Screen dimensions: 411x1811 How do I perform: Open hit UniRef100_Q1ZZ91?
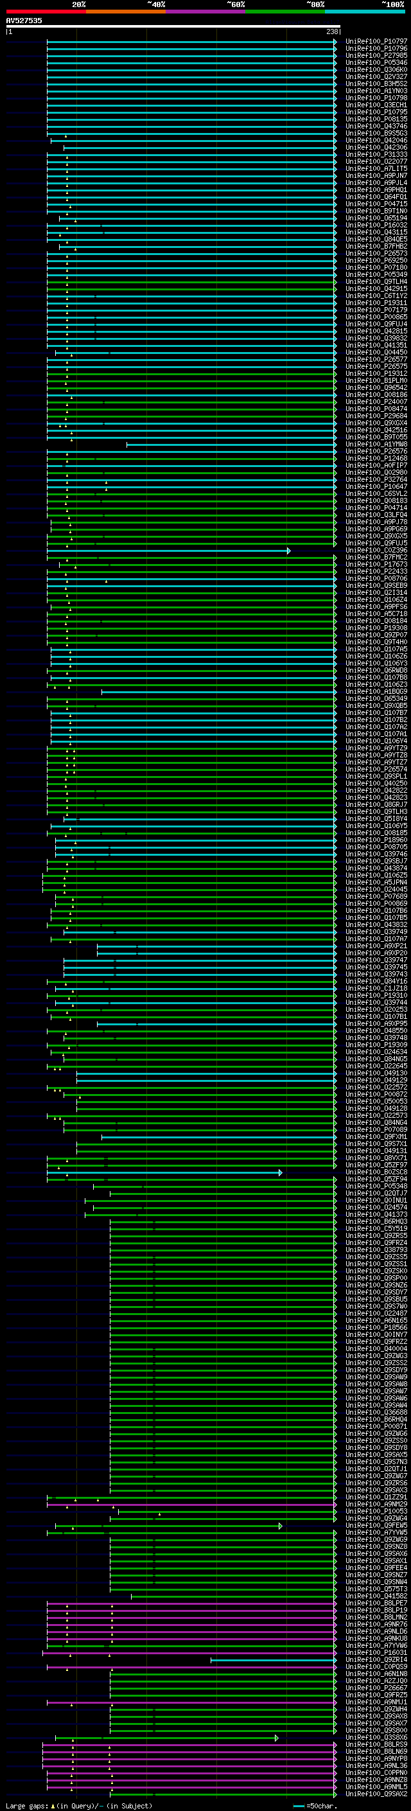click(376, 1497)
